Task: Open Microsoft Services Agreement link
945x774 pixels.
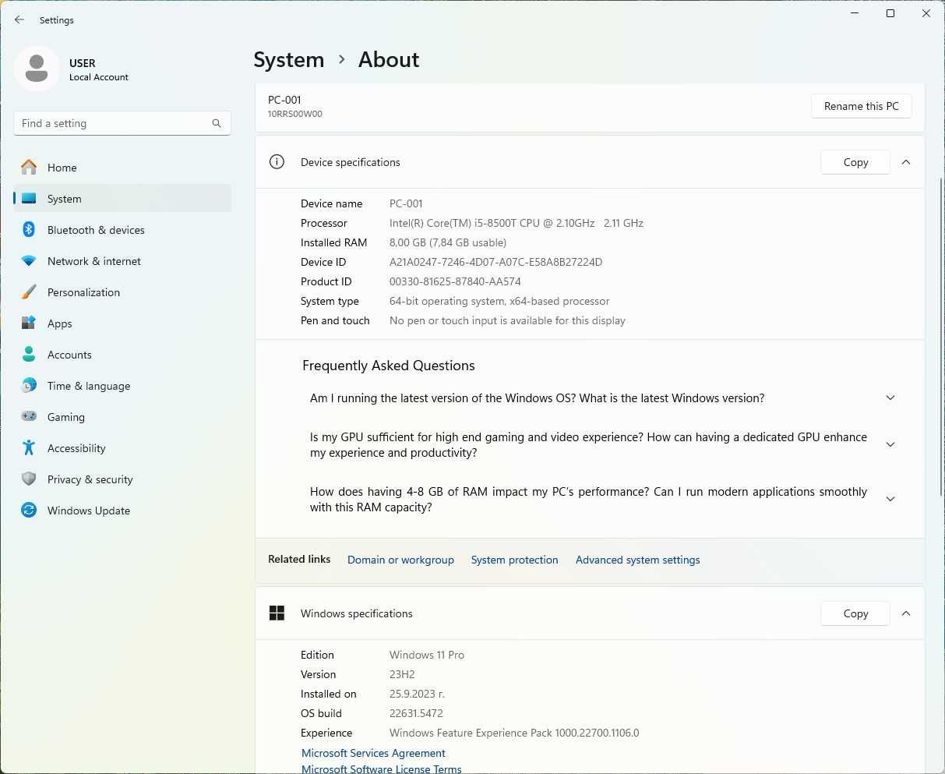Action: click(x=373, y=753)
